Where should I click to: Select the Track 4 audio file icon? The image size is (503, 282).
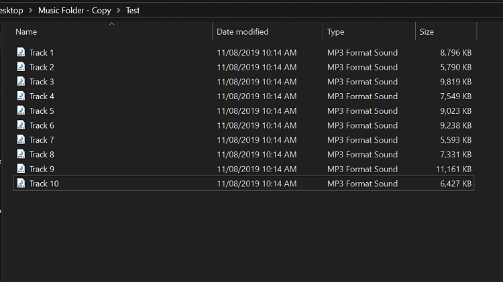click(x=21, y=96)
